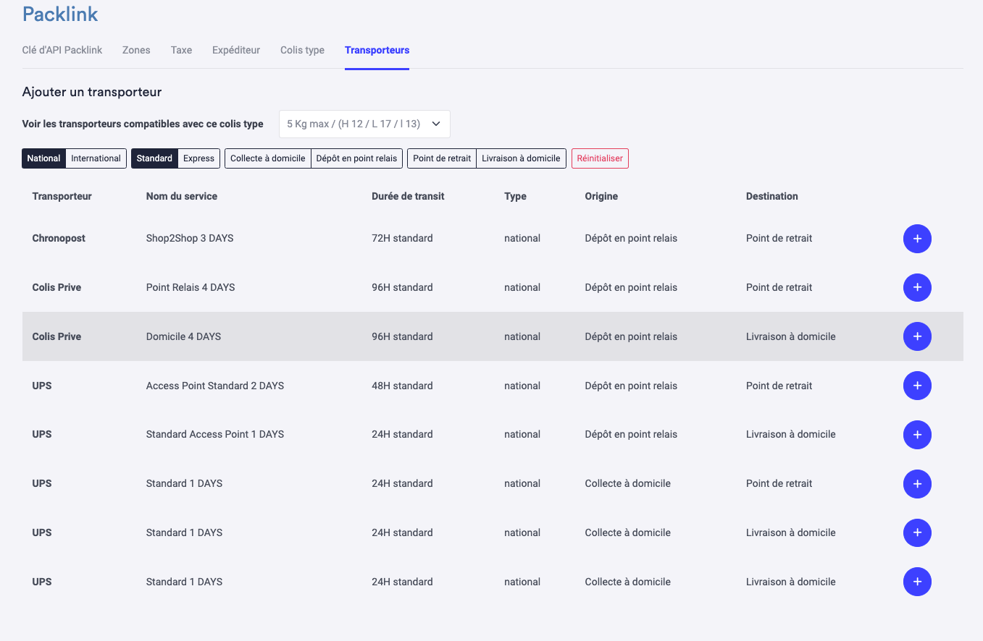Select the Point Relais 4 DAYS cell
This screenshot has width=983, height=641.
tap(191, 287)
